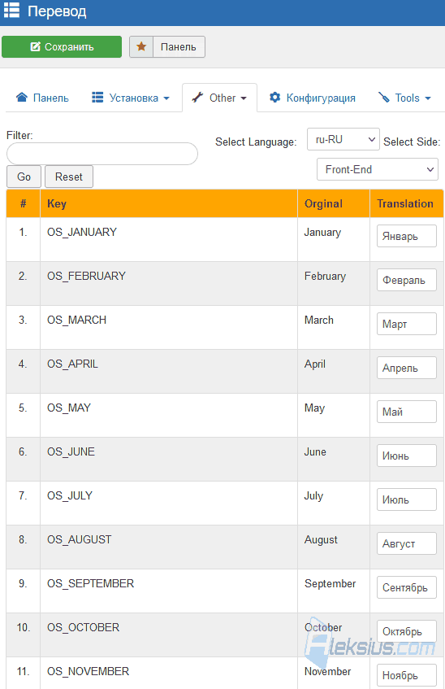Click the wrench icon of Other tab
Viewport: 445px width, 689px height.
pos(197,98)
